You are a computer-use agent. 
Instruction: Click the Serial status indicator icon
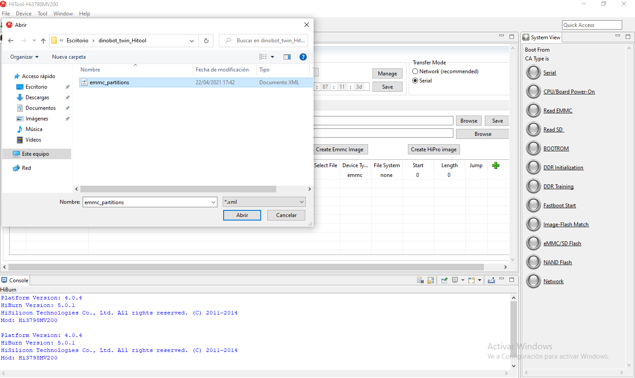click(533, 72)
